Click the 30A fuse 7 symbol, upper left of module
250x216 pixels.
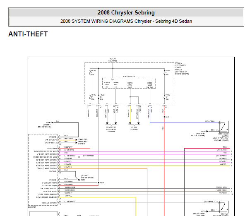[90, 73]
